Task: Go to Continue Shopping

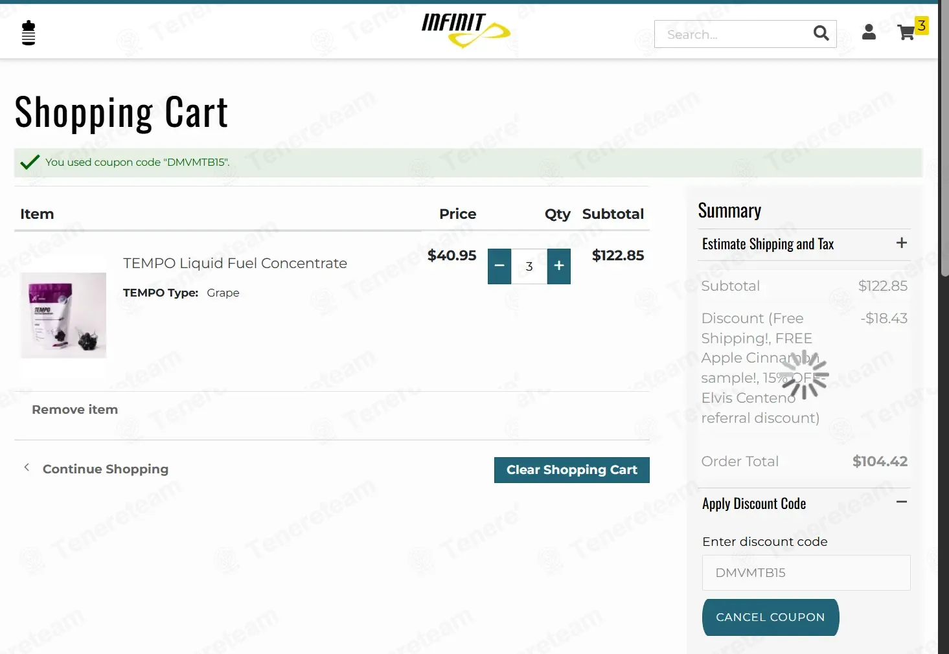Action: (x=106, y=469)
